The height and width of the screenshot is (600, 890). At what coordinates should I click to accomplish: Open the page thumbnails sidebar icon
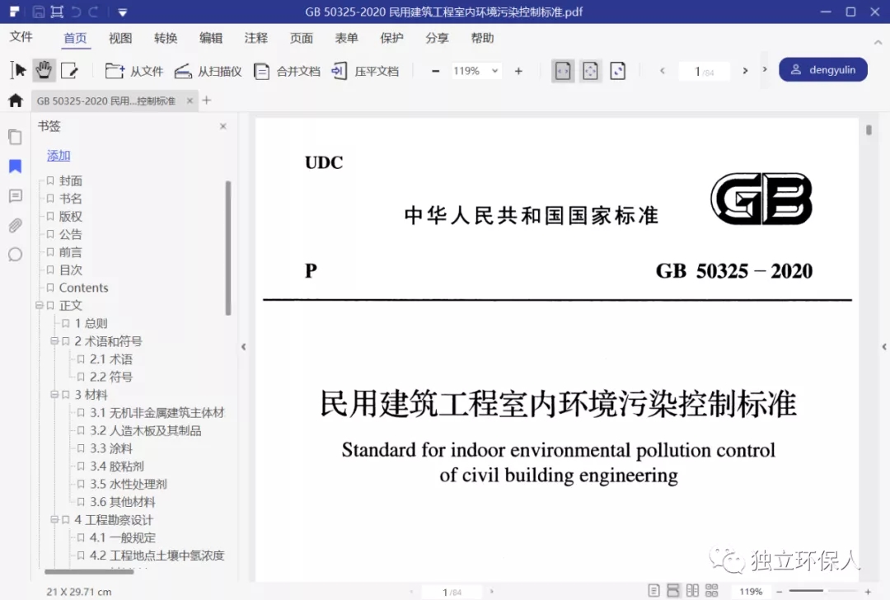tap(15, 137)
